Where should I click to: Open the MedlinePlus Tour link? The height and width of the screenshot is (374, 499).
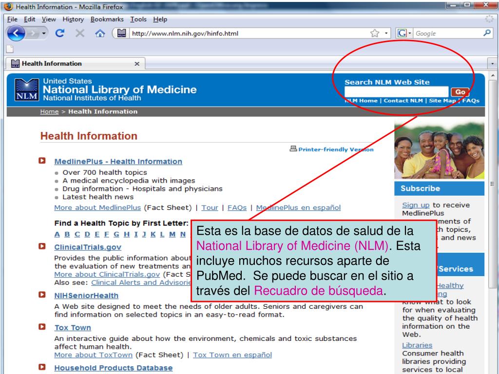[210, 207]
